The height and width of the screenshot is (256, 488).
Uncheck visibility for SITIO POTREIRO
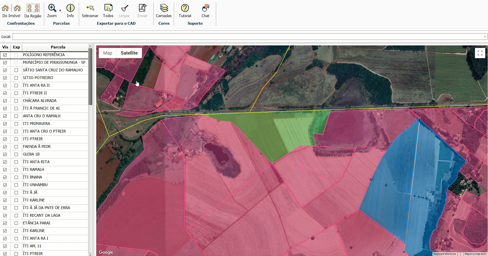pyautogui.click(x=5, y=78)
